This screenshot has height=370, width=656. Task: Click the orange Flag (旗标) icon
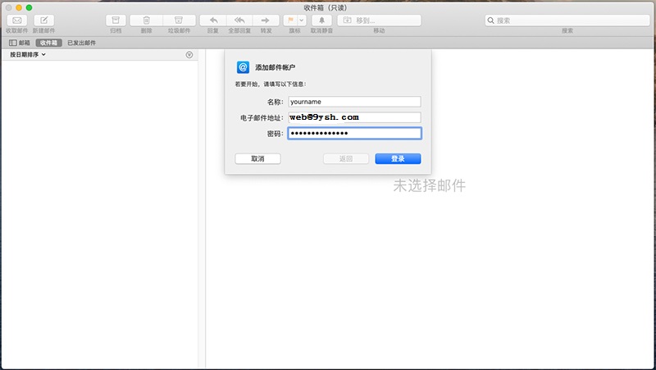pyautogui.click(x=289, y=20)
